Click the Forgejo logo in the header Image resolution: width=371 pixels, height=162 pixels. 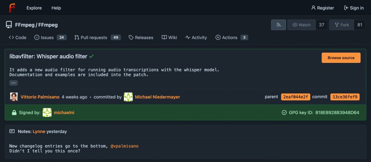tap(12, 8)
